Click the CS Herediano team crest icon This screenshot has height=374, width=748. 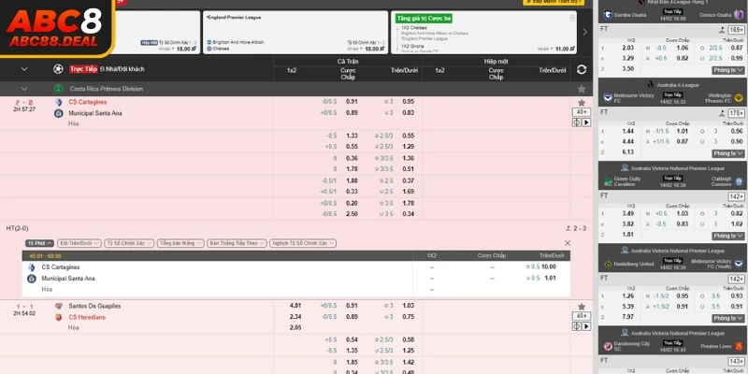coord(58,317)
